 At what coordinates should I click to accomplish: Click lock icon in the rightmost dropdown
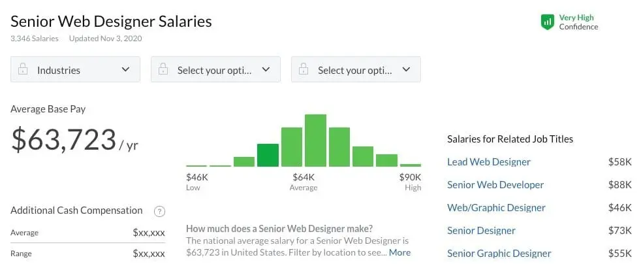(x=304, y=70)
